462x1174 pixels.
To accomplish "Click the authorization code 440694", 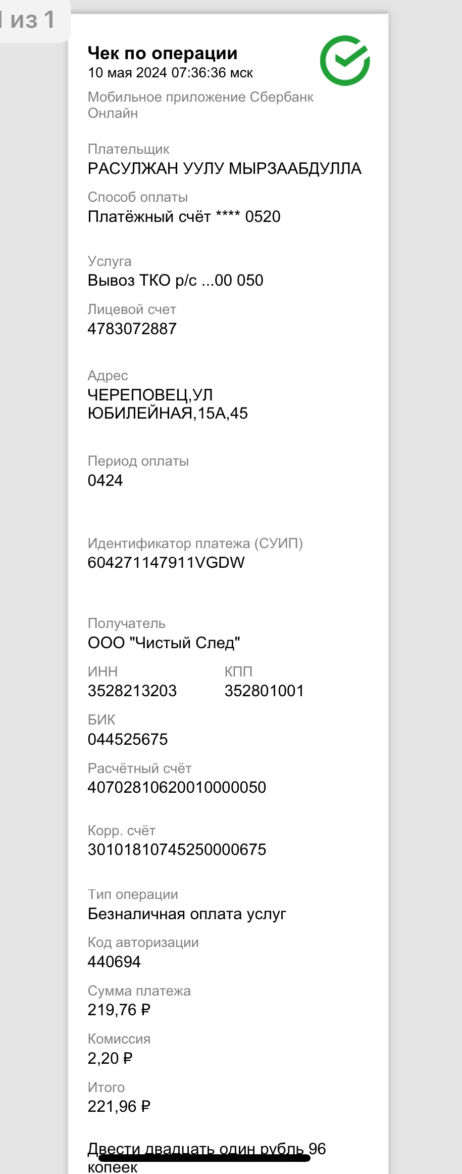I will 114,962.
